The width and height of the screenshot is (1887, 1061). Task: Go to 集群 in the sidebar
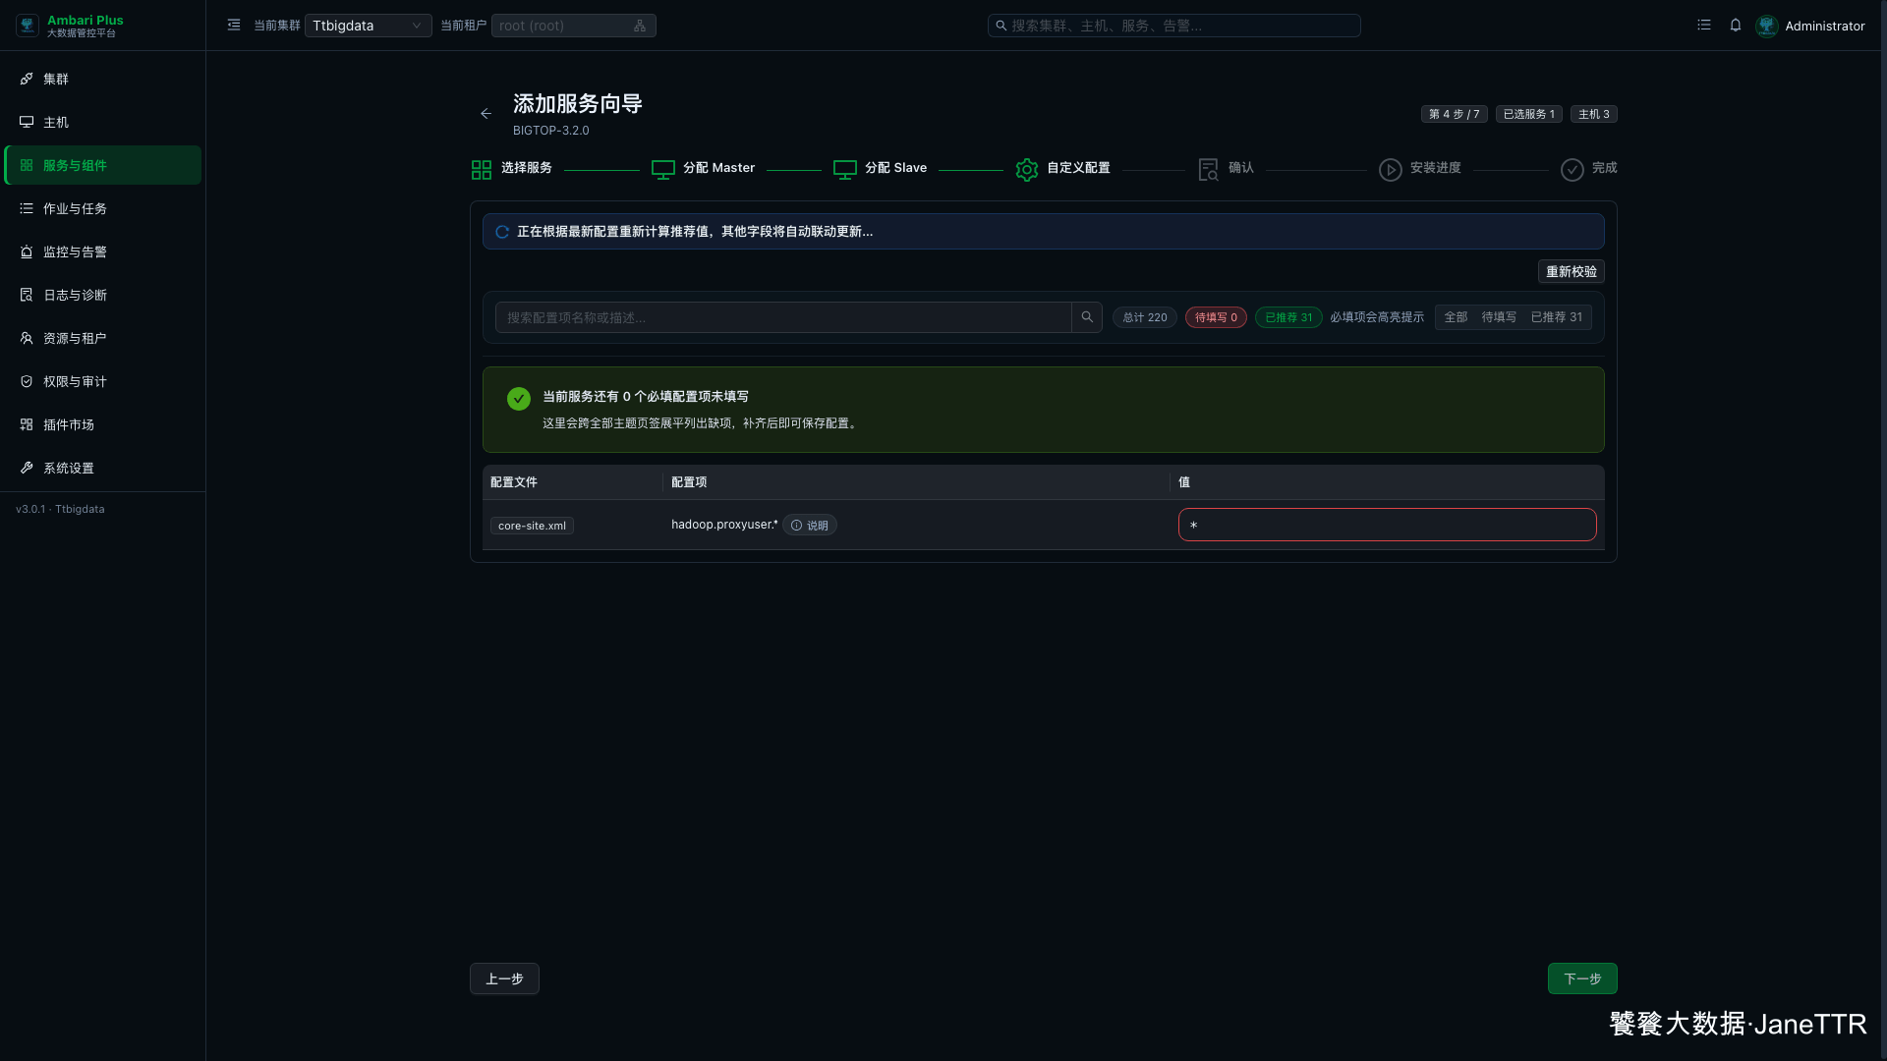click(x=102, y=79)
